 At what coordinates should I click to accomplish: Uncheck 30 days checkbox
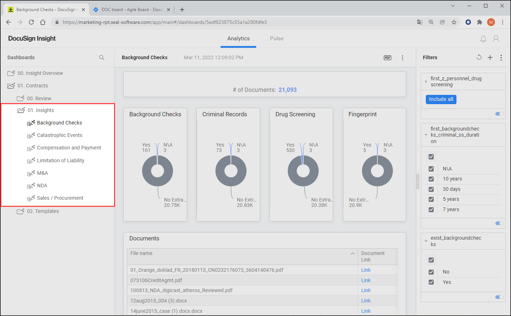(x=431, y=189)
